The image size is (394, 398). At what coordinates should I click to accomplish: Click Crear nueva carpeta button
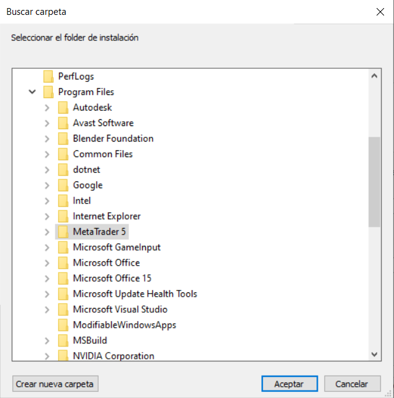(55, 384)
